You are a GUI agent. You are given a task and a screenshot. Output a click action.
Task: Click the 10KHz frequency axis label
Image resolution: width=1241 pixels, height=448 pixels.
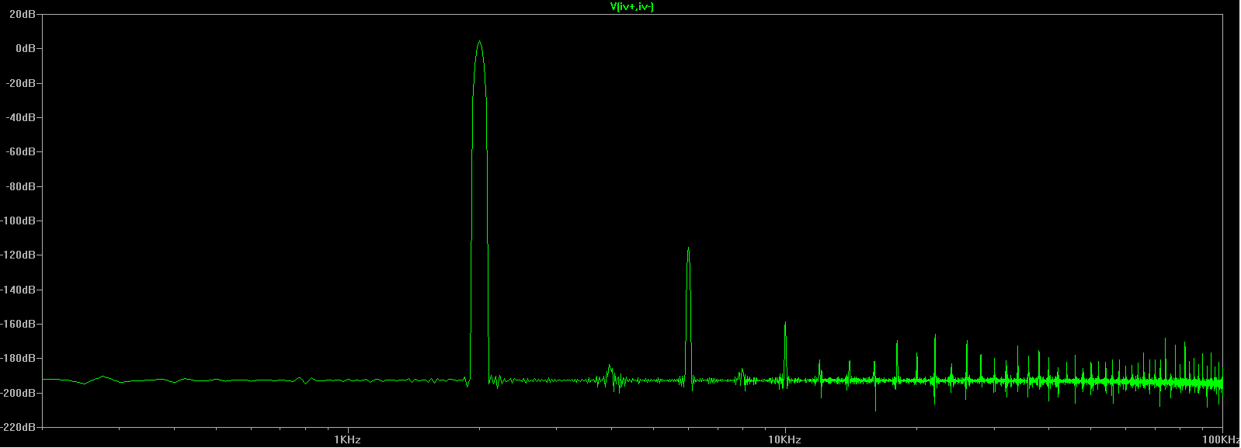point(784,439)
